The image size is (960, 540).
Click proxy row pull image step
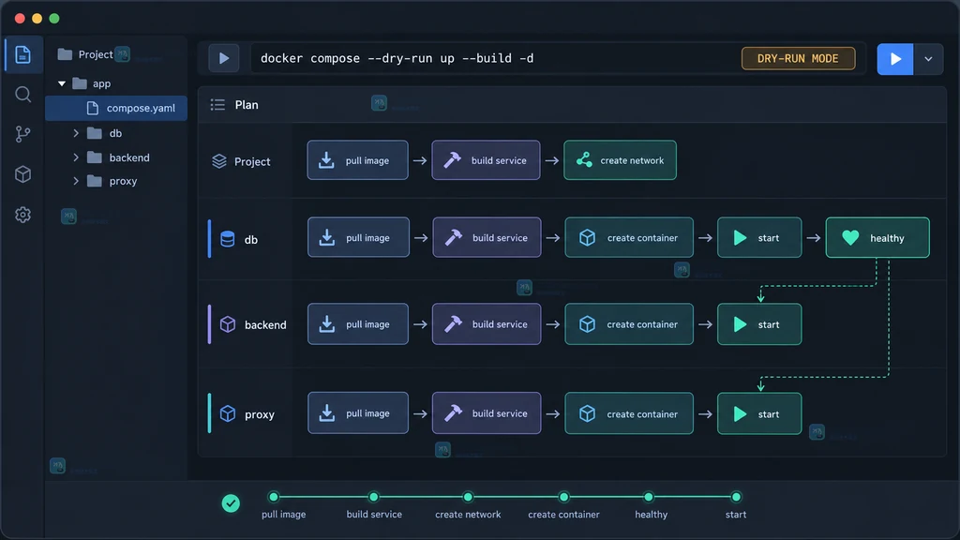tap(357, 413)
